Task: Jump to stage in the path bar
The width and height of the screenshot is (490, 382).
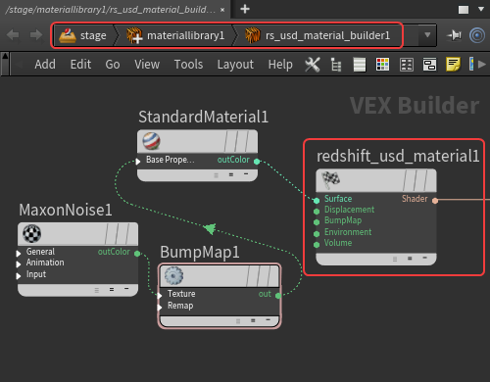Action: 83,35
